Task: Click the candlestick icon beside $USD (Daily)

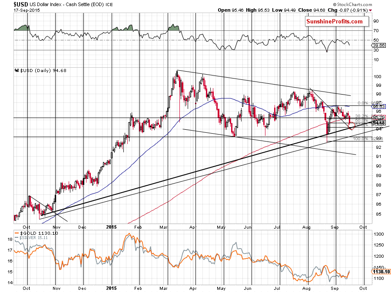Action: [17, 70]
